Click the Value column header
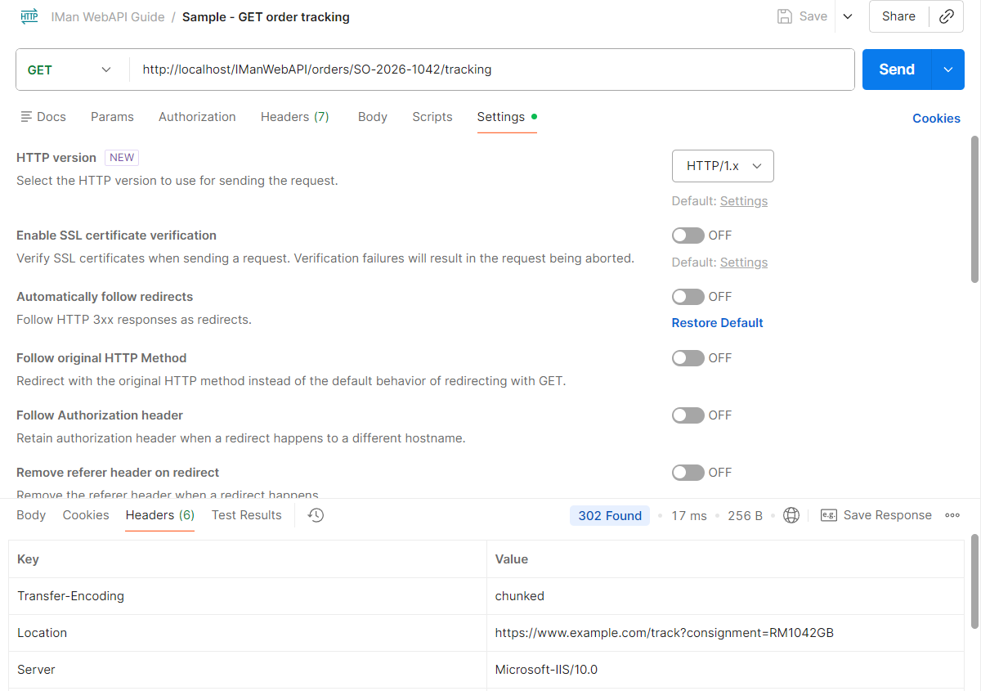Image resolution: width=981 pixels, height=691 pixels. point(726,559)
